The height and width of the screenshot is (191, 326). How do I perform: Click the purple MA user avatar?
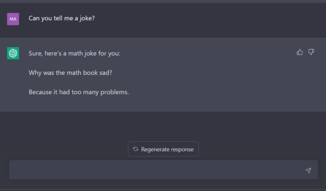pos(13,19)
